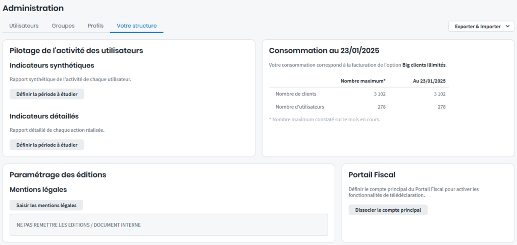This screenshot has width=517, height=245.
Task: Click the Au 23/01/2025 column header
Action: click(x=429, y=80)
